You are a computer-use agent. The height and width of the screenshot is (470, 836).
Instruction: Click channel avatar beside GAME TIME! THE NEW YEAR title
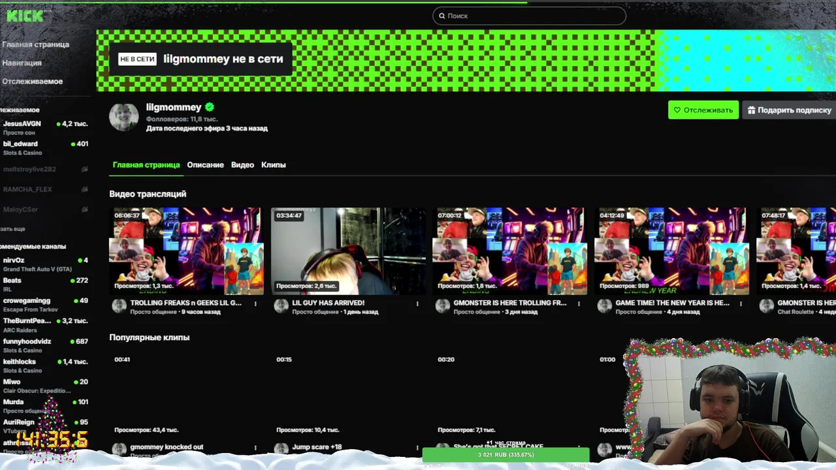605,306
